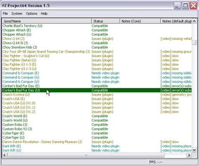The image size is (199, 166).
Task: Open the File menu
Action: [5, 13]
